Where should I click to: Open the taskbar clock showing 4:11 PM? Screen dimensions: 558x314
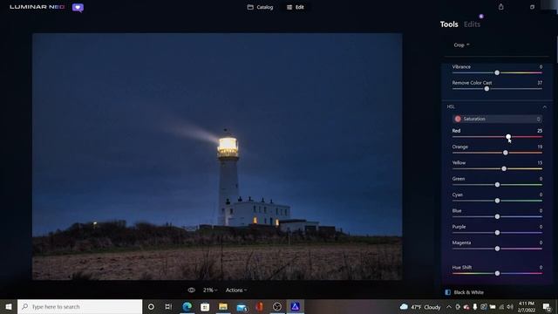click(527, 306)
